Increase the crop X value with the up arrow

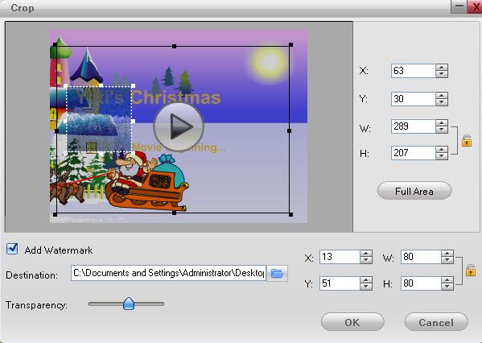(x=442, y=68)
